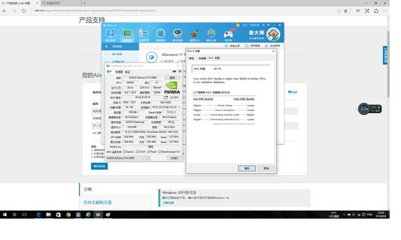Click 确定 button in settings dialog

246,168
